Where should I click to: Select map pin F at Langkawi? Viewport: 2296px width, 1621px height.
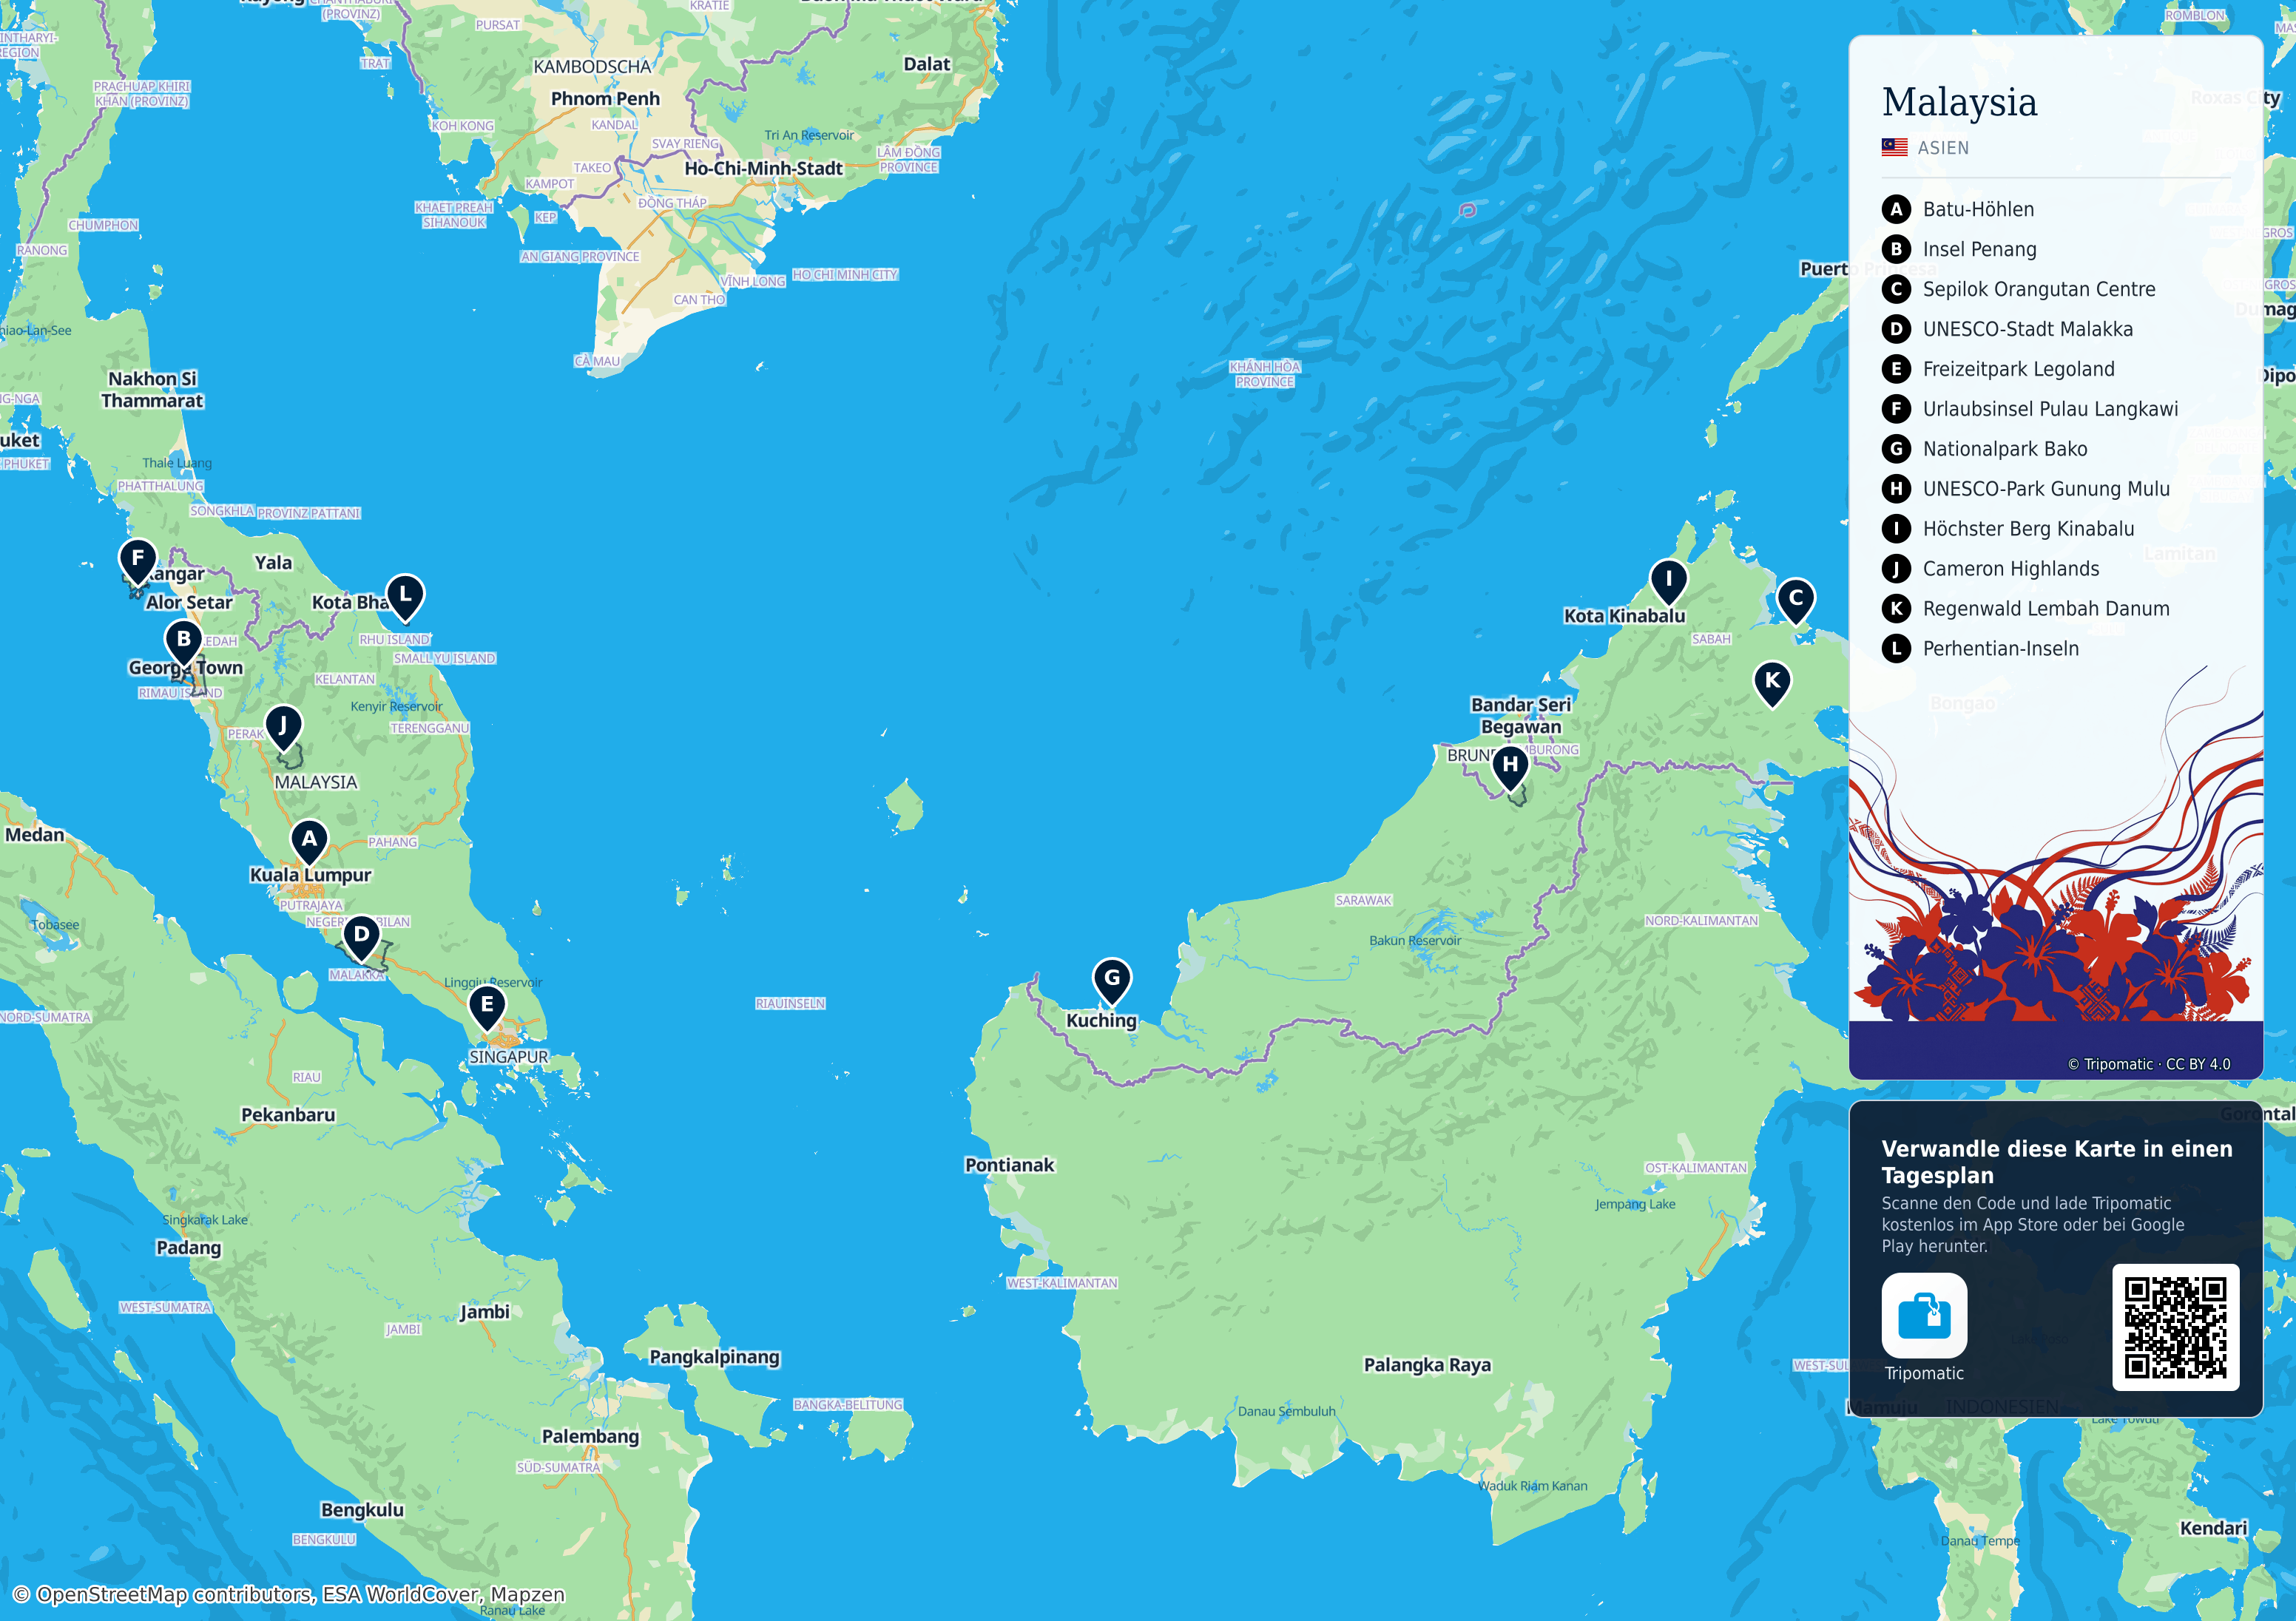tap(138, 561)
